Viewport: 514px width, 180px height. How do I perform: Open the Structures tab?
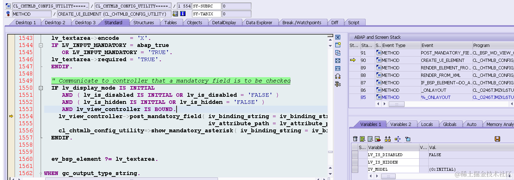tap(144, 22)
